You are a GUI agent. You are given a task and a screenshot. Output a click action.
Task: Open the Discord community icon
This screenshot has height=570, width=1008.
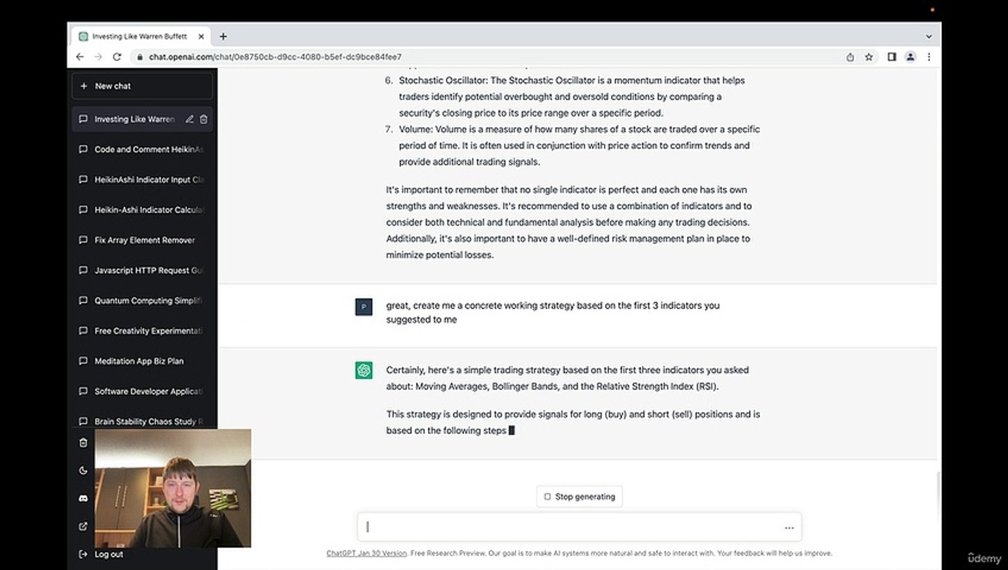[83, 498]
